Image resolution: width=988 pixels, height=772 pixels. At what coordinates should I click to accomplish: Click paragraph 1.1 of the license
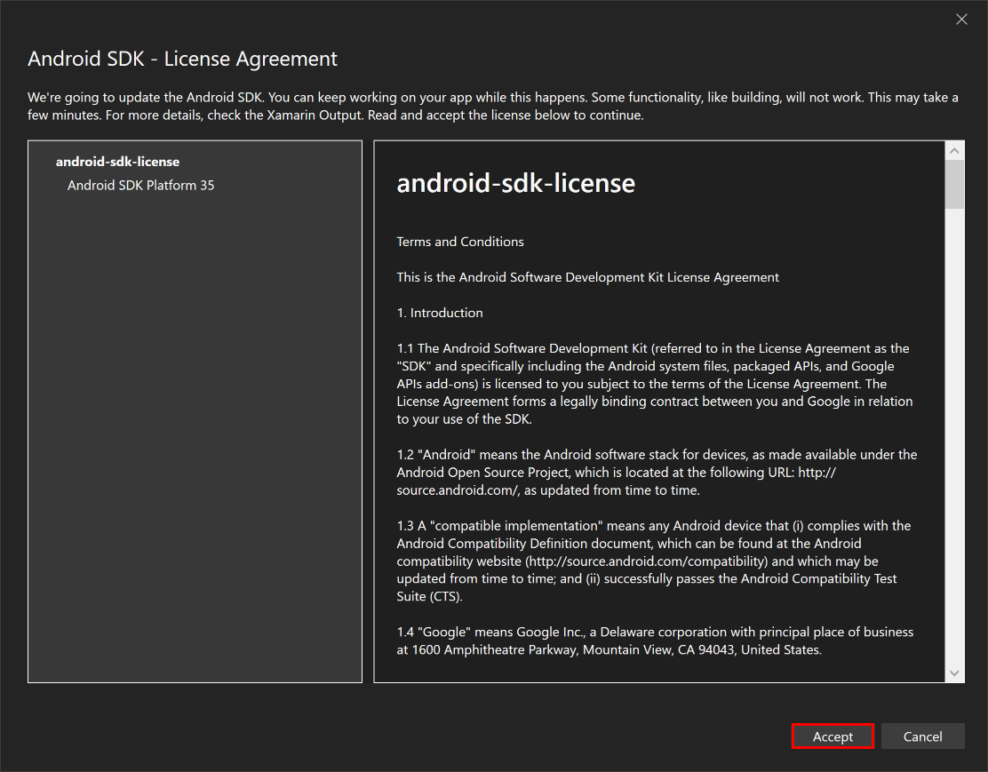coord(653,383)
